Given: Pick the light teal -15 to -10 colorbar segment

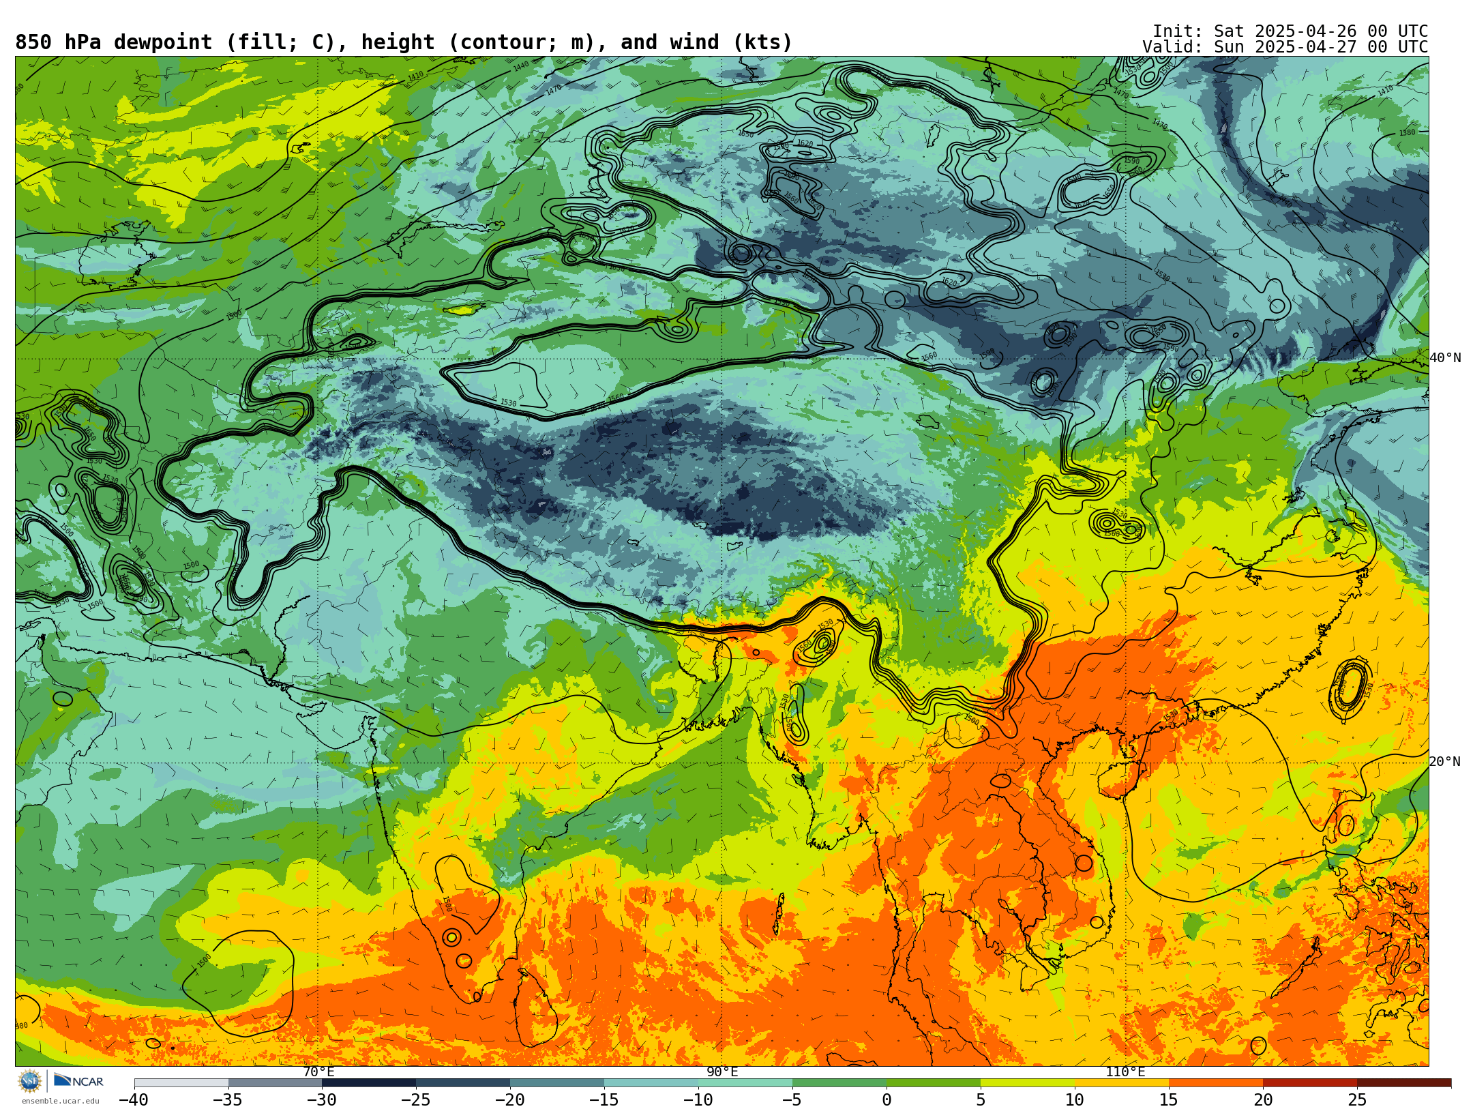Looking at the screenshot, I should pos(652,1083).
